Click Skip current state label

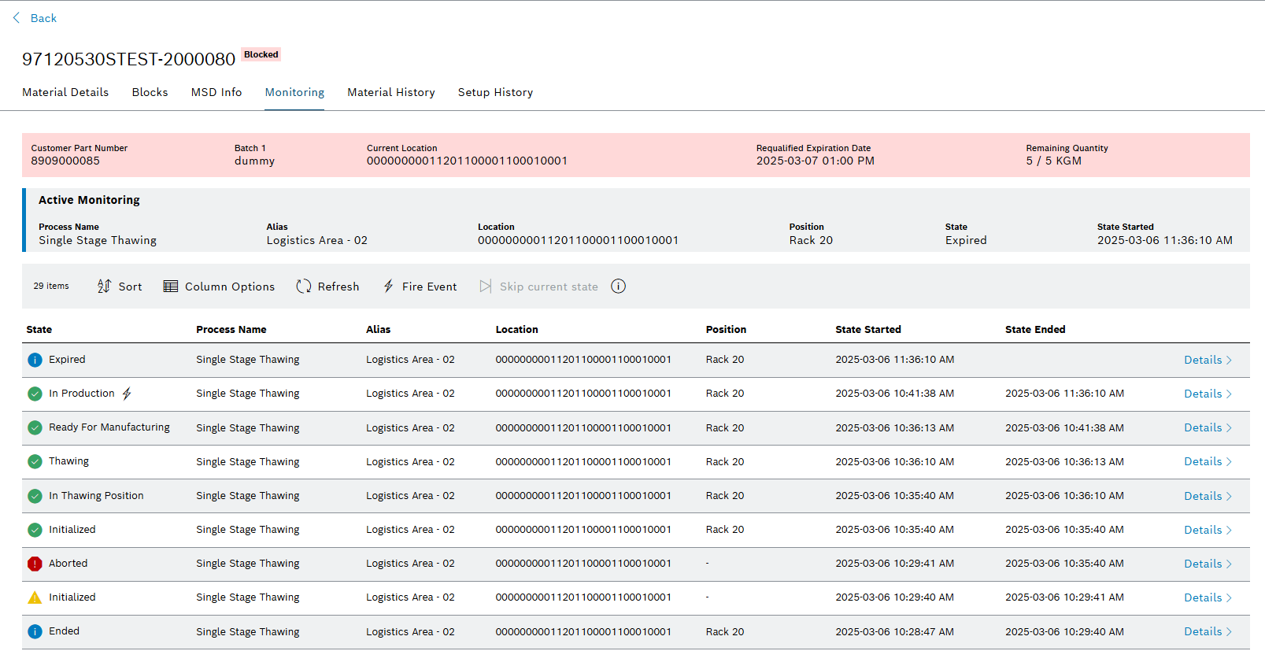pos(549,287)
